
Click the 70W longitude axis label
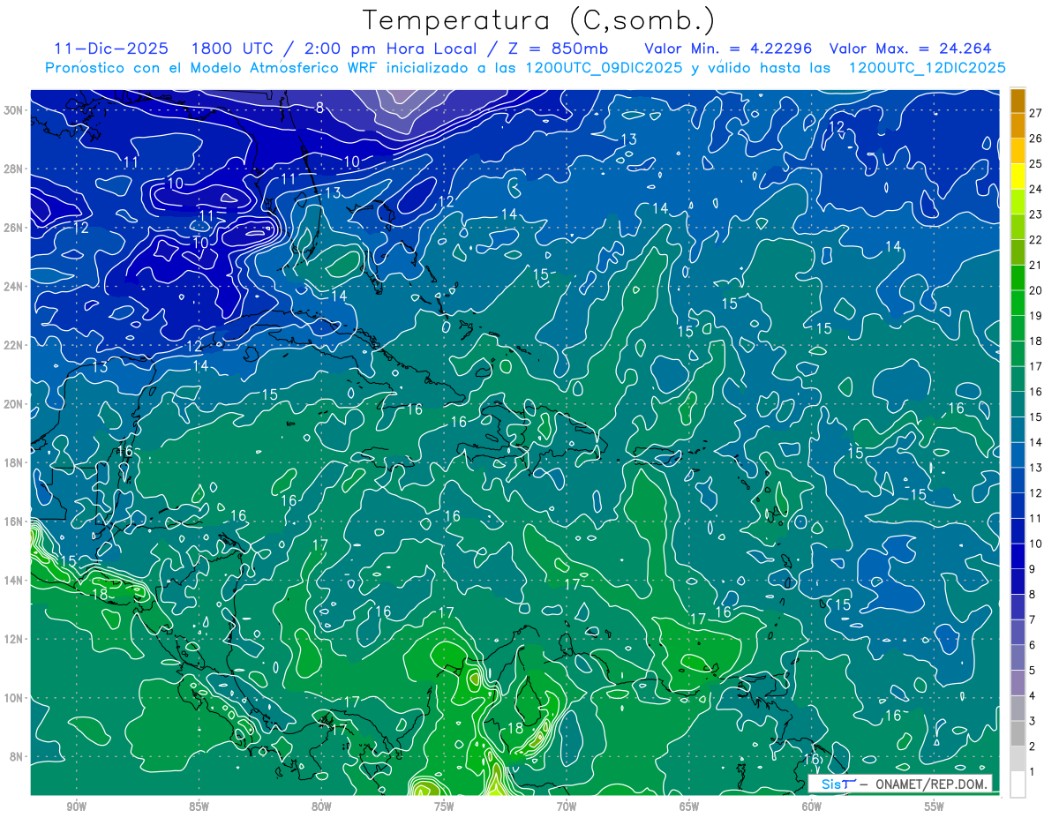point(567,806)
